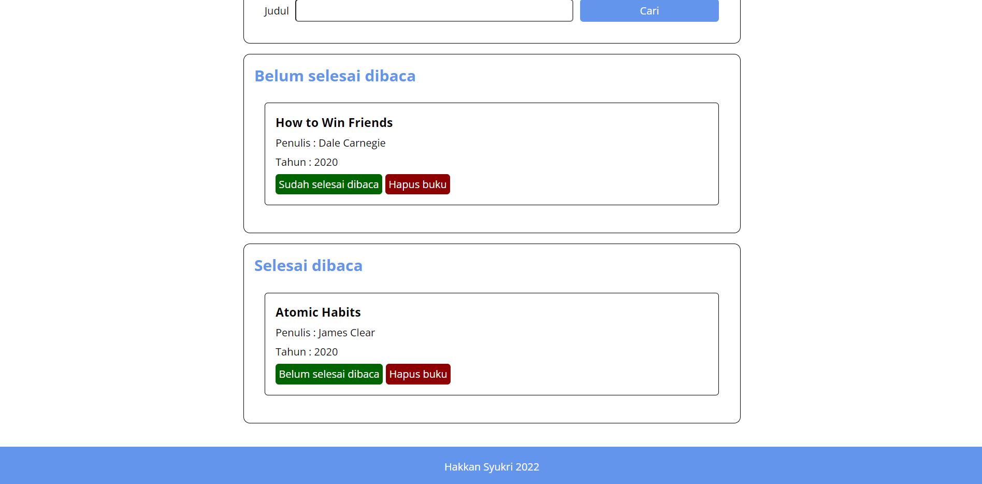Click the Tahun 2020 text under How to Win Friends
Screen dimensions: 982x484
tap(306, 162)
